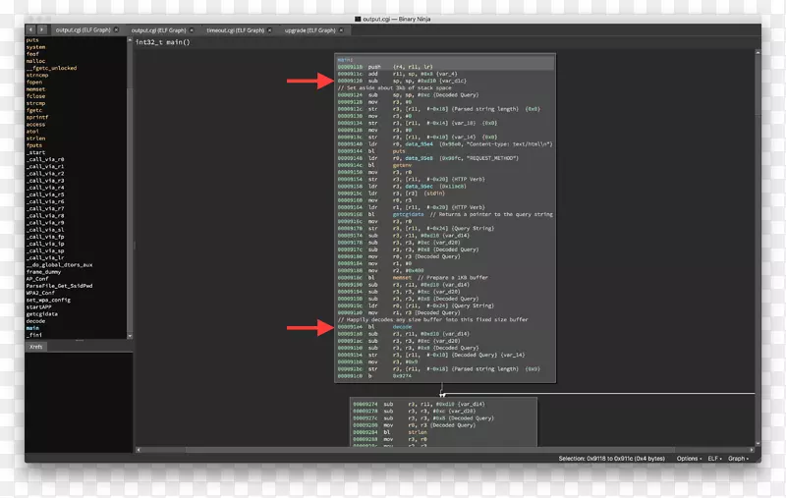Screen dimensions: 786x498
Task: Open the Options dropdown in status bar
Action: tap(688, 458)
